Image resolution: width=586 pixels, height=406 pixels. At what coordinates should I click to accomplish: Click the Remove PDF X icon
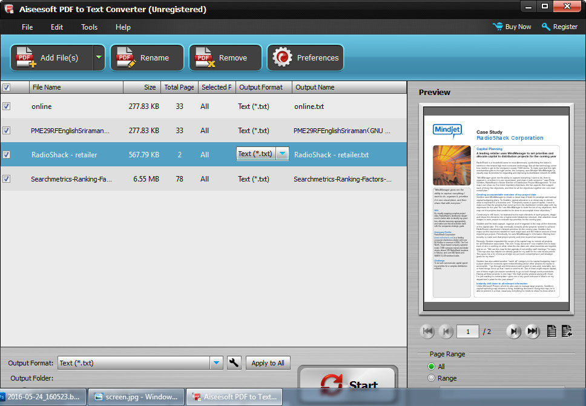(x=205, y=57)
